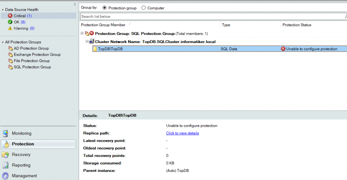Filter by Warning (0) data sources
This screenshot has width=347, height=180.
[x=24, y=28]
